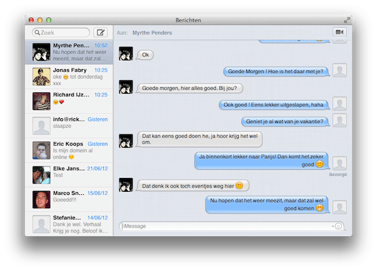This screenshot has height=271, width=377.
Task: Select the Marco Sn... conversation
Action: pos(69,199)
